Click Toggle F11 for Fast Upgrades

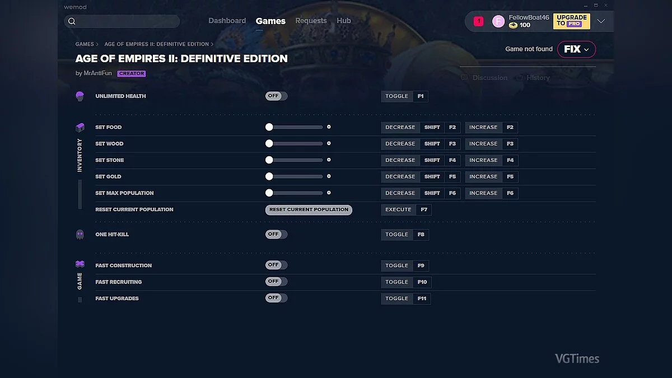406,298
